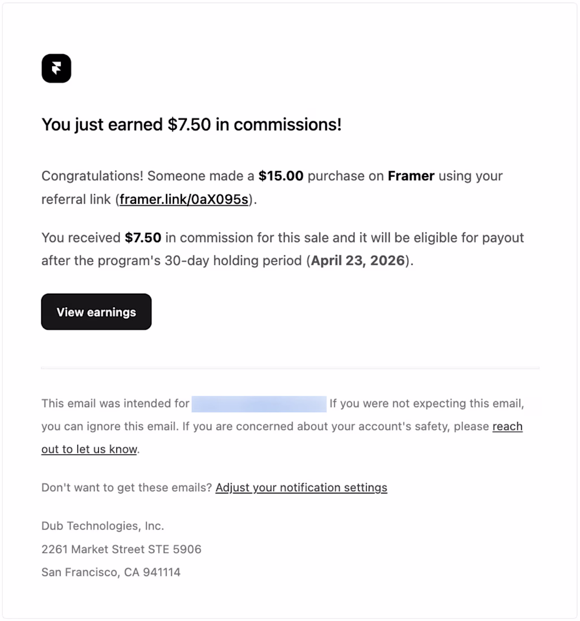The image size is (580, 621).
Task: Click the Dub Technologies, Inc. company name
Action: point(103,526)
